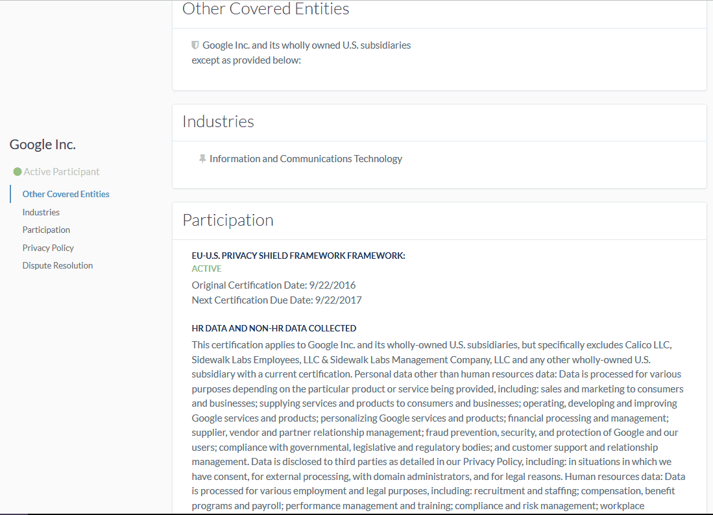Click the EU-U.S. Privacy Shield Framework label
This screenshot has height=515, width=713.
pyautogui.click(x=298, y=256)
